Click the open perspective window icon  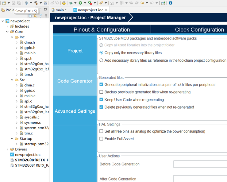[x=163, y=3]
